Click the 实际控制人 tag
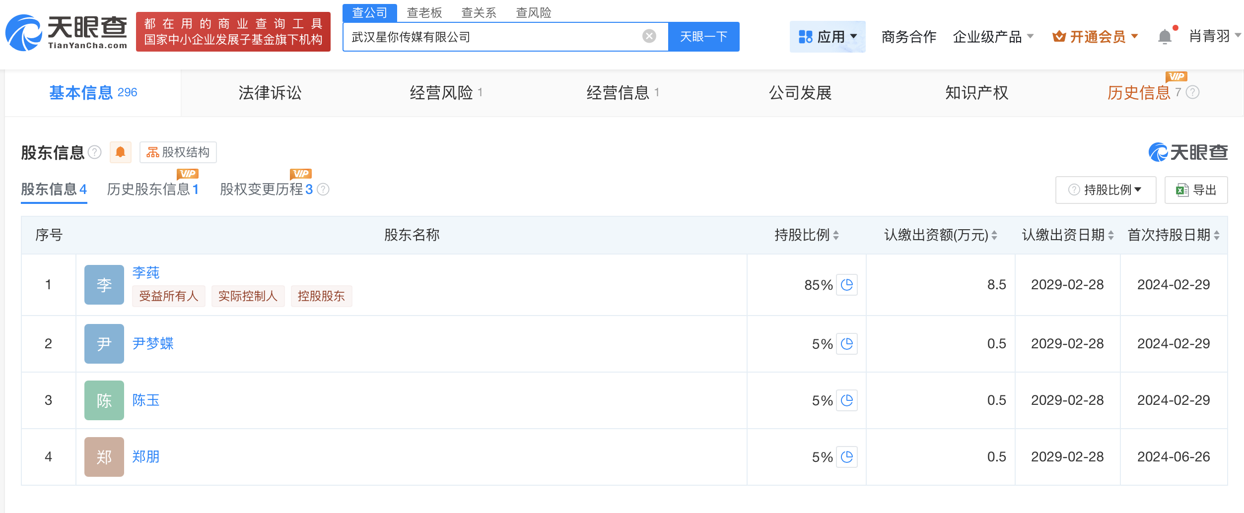 [x=248, y=296]
